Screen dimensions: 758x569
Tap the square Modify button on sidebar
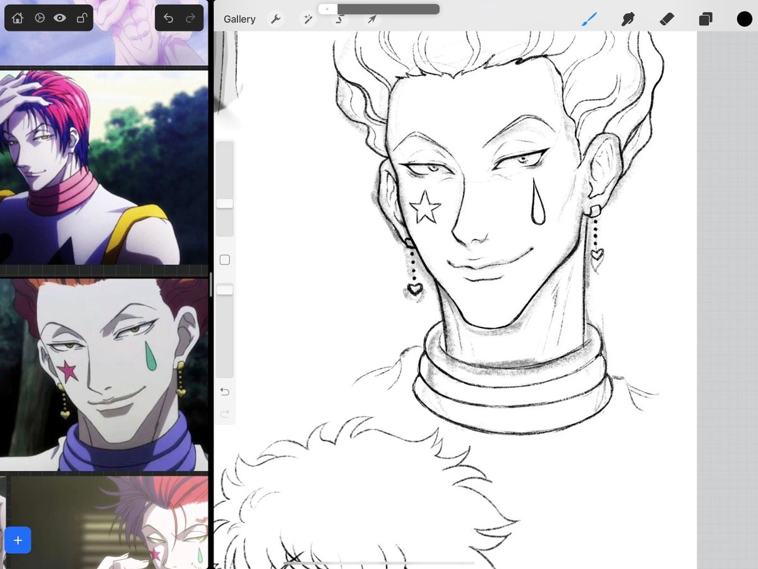tap(224, 260)
